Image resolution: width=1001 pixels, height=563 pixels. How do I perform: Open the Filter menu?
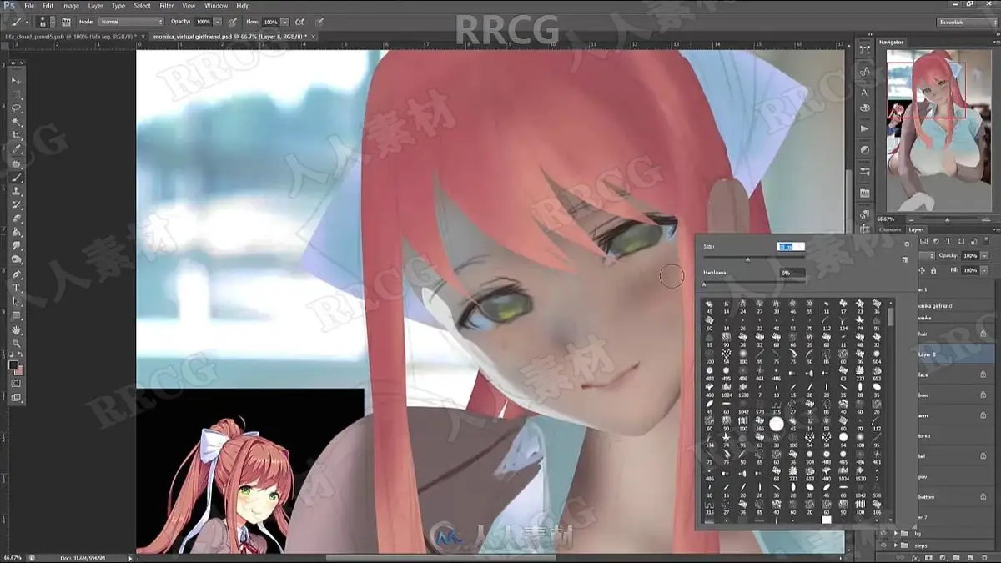click(167, 6)
